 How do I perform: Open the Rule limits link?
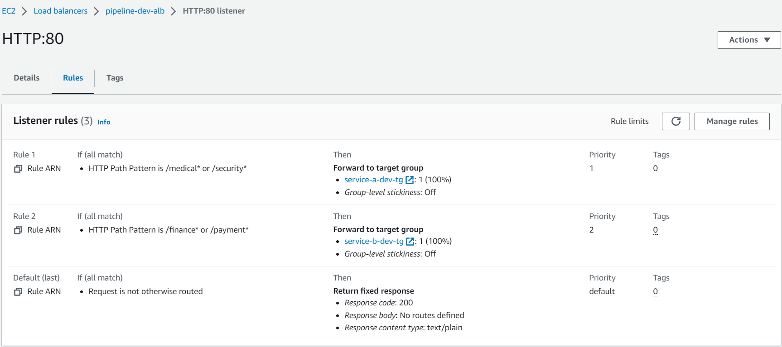629,121
